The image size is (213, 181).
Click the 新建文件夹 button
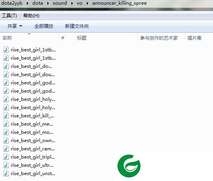pyautogui.click(x=77, y=26)
